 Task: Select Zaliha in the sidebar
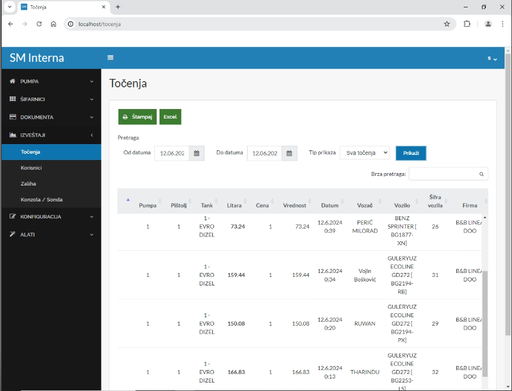click(28, 184)
